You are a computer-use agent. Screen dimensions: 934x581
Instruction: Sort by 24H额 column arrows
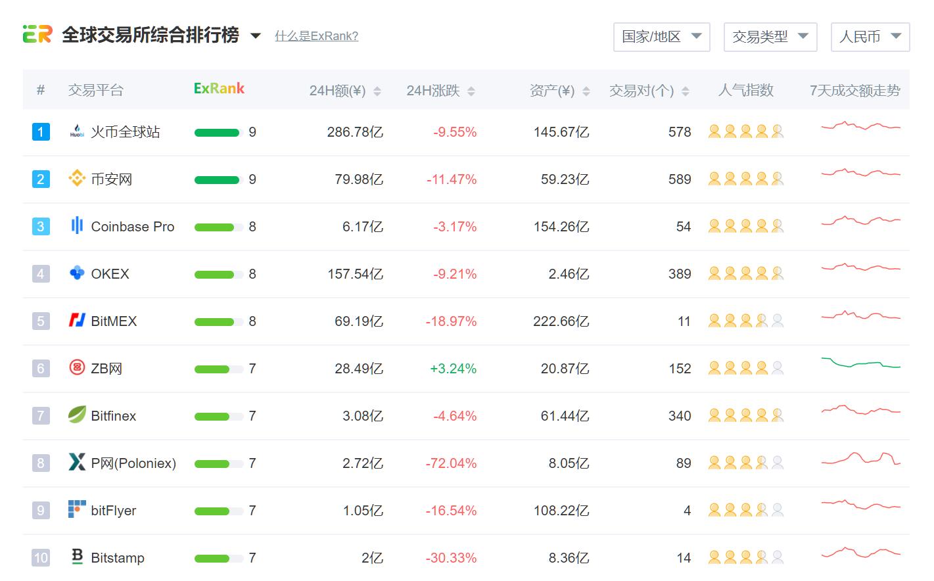pos(377,91)
